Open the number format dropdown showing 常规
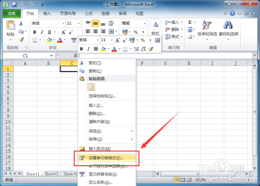260x186 pixels. point(145,23)
